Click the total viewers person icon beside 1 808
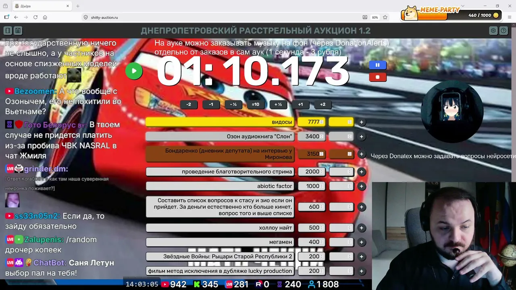Viewport: 516px width, 290px height. pyautogui.click(x=311, y=284)
